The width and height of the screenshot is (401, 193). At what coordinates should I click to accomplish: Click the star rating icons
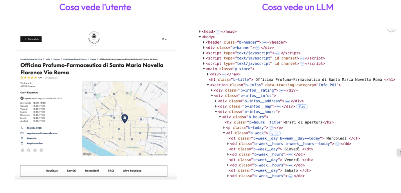point(29,78)
